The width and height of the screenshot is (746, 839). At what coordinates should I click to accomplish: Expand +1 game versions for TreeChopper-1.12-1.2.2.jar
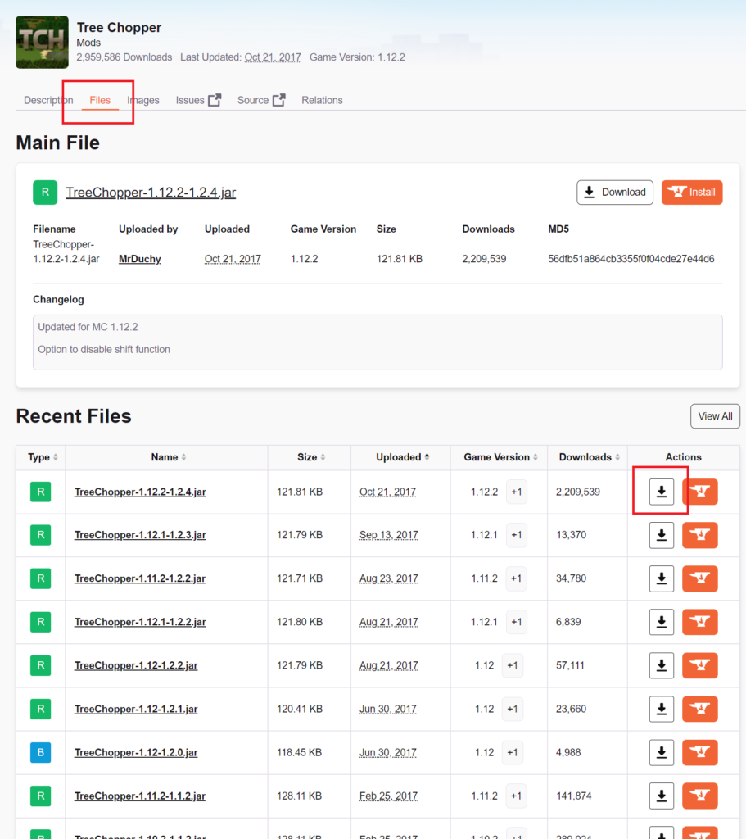[513, 665]
